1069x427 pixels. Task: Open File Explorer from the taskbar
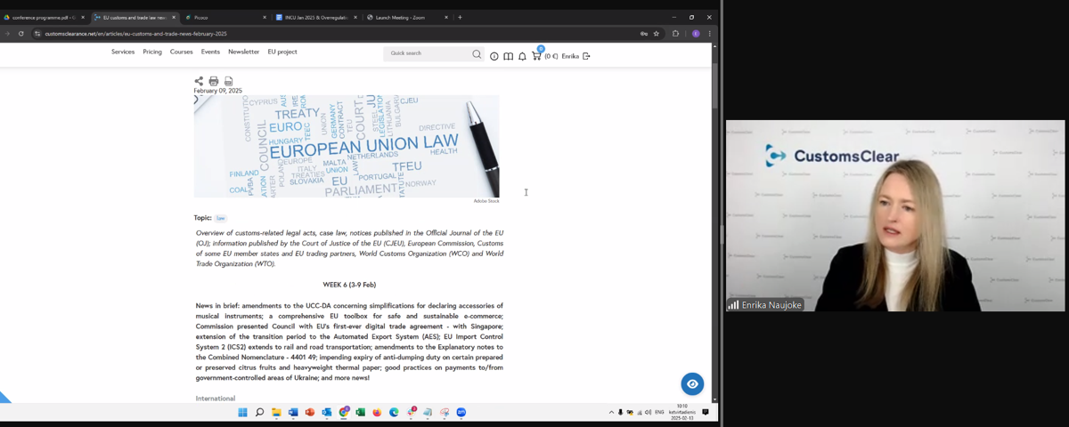[x=276, y=412]
